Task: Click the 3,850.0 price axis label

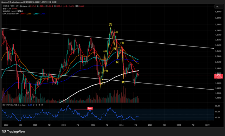Action: (x=218, y=40)
